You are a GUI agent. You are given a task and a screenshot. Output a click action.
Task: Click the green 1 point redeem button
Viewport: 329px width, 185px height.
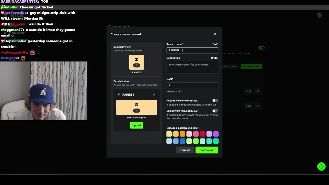(x=136, y=125)
